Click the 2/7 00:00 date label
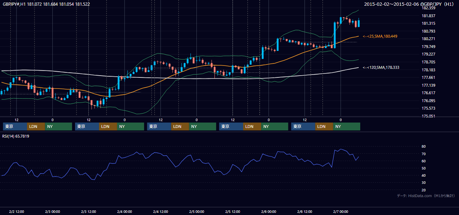 341,211
